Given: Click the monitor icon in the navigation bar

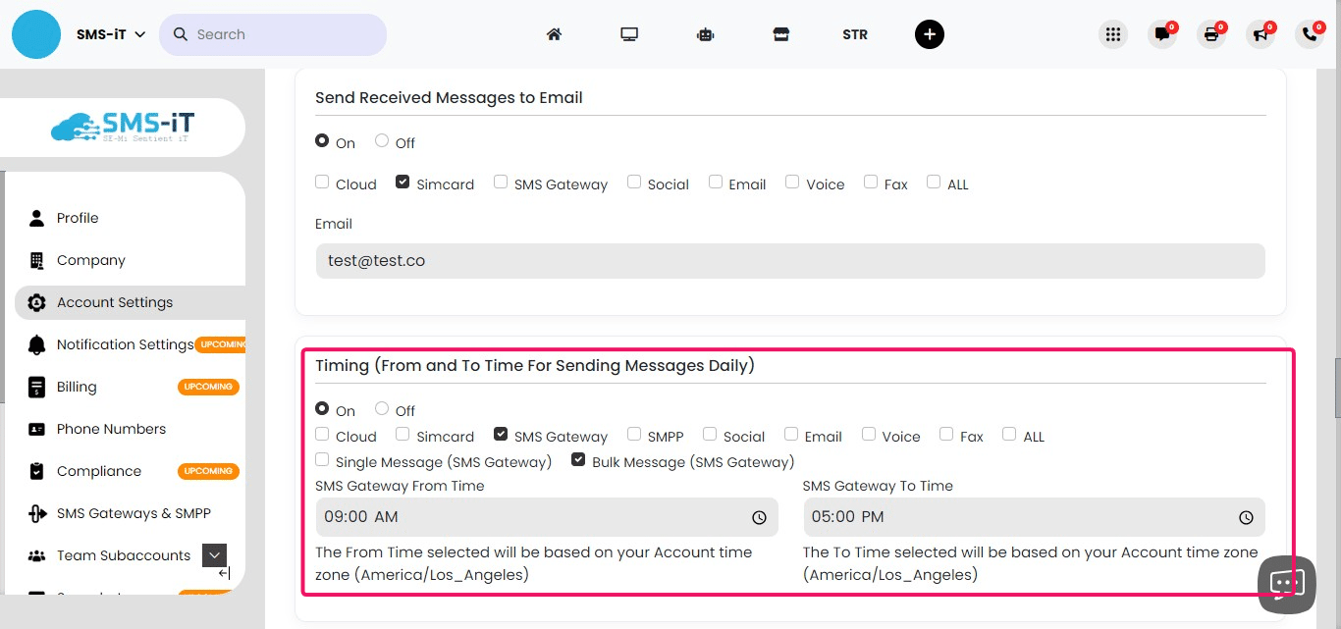Looking at the screenshot, I should click(x=629, y=33).
